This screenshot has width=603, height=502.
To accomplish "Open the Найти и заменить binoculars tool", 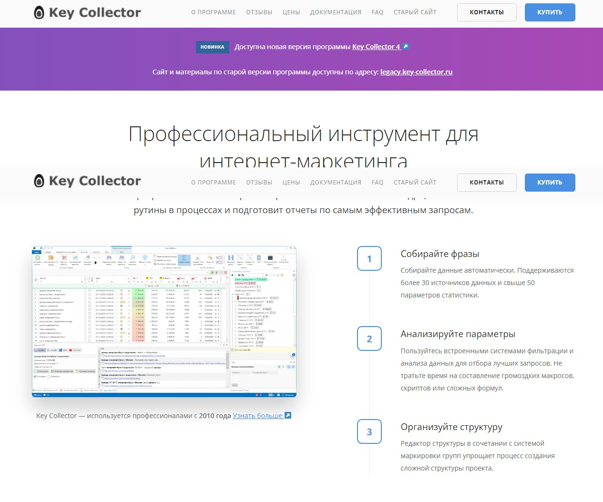I will pyautogui.click(x=132, y=258).
